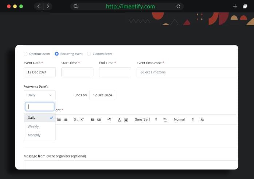The image size is (254, 179).
Task: Open the text color picker
Action: (x=120, y=119)
